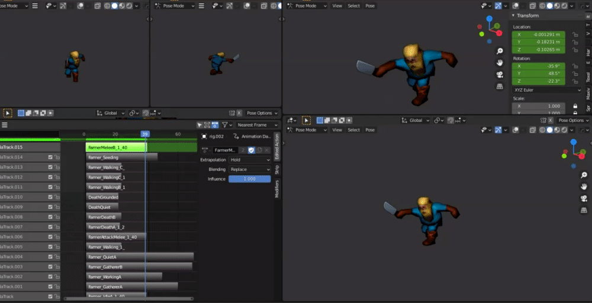Screen dimensions: 592x303
Task: Open the NLA filter funnel popover
Action: click(x=227, y=125)
